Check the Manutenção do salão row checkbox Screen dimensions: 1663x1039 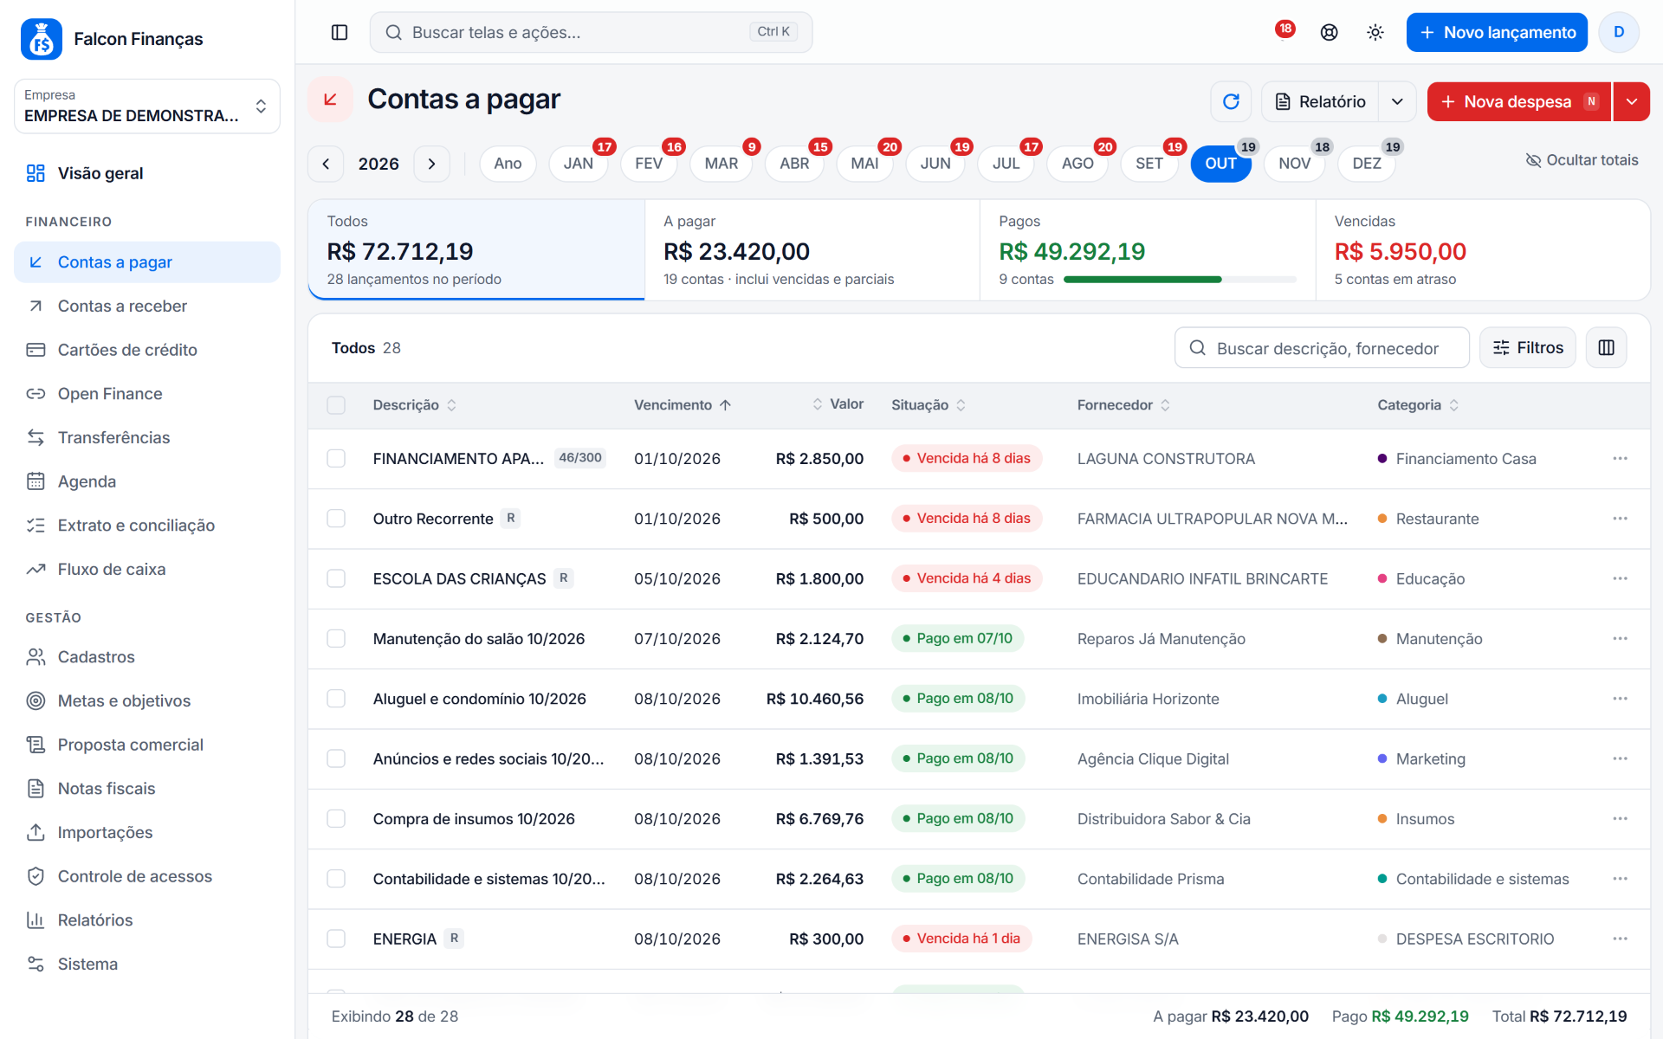(336, 638)
